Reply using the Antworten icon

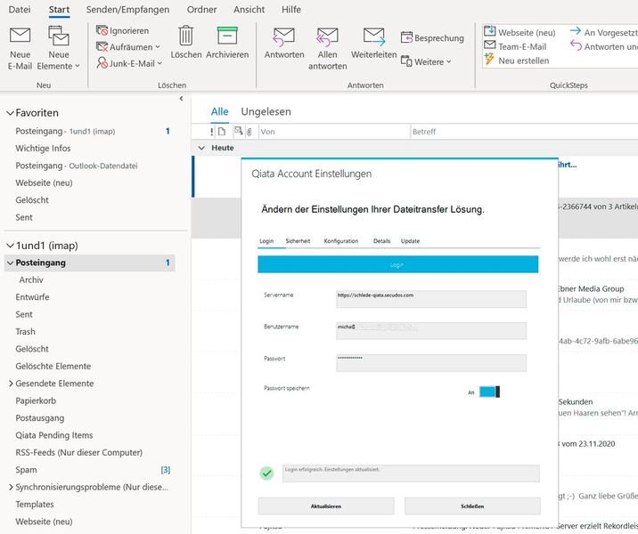(284, 37)
